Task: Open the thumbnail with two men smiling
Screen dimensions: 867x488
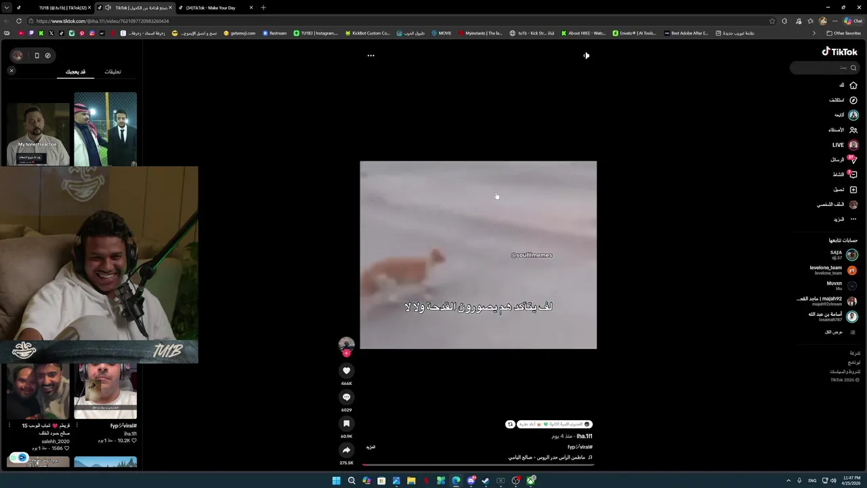Action: coord(38,391)
